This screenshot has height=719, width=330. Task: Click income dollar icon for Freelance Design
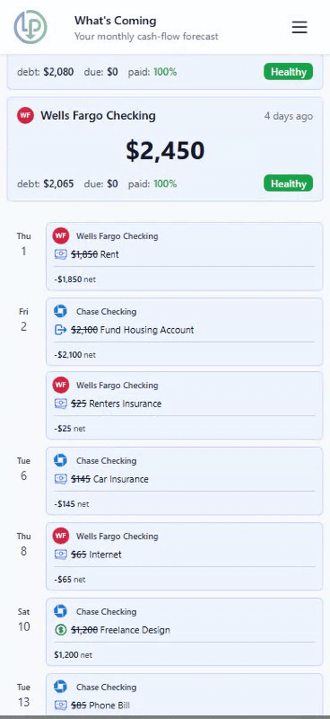click(61, 630)
